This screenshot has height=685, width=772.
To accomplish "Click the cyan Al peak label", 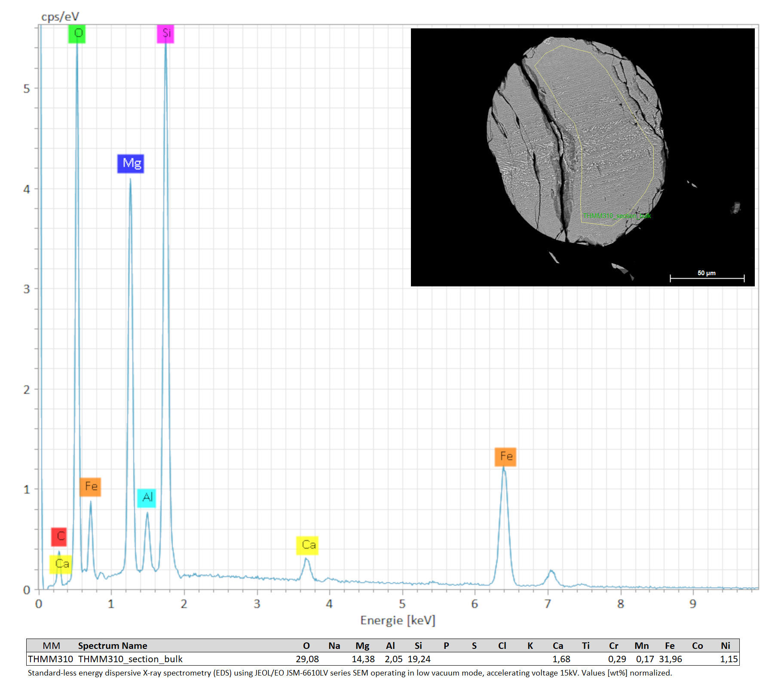I will (147, 498).
